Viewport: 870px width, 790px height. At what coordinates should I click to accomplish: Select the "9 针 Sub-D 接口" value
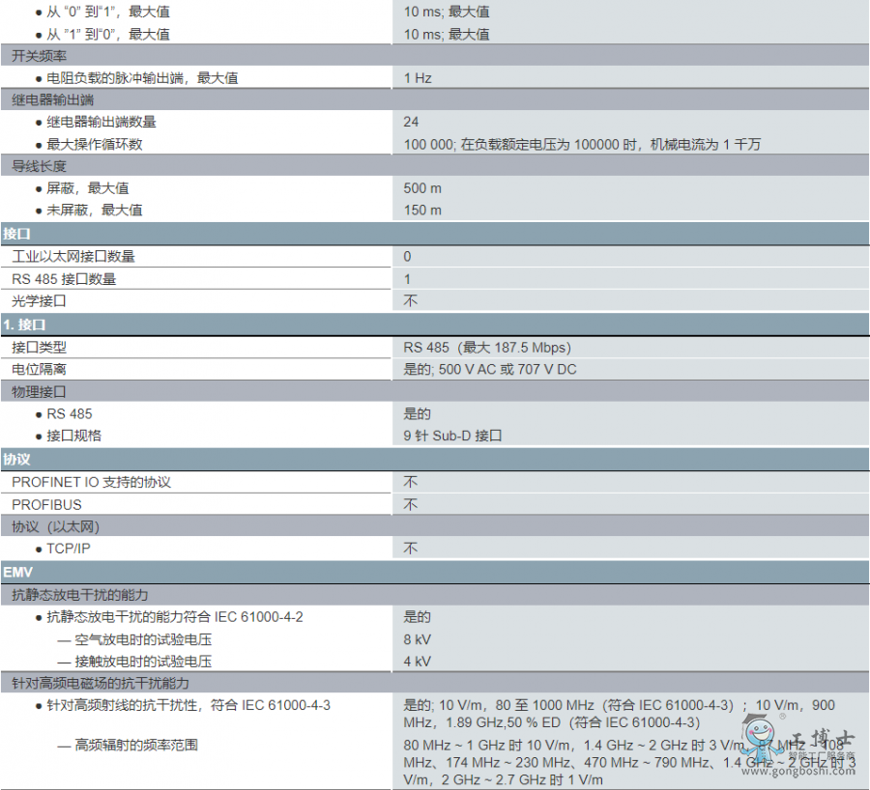click(452, 436)
